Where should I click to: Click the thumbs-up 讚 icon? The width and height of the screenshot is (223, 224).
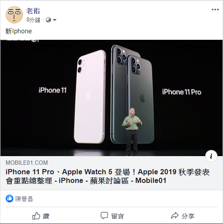[x=36, y=216]
